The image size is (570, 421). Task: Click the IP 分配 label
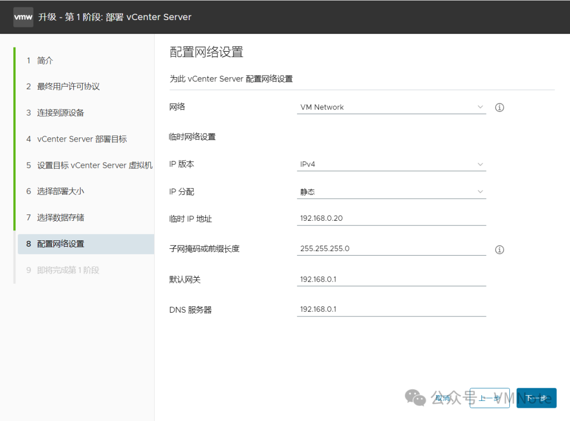pyautogui.click(x=182, y=192)
